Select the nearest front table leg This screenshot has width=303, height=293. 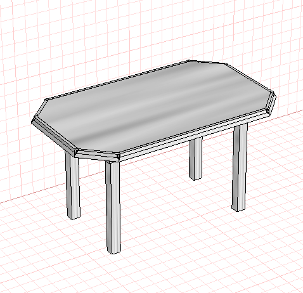113,207
